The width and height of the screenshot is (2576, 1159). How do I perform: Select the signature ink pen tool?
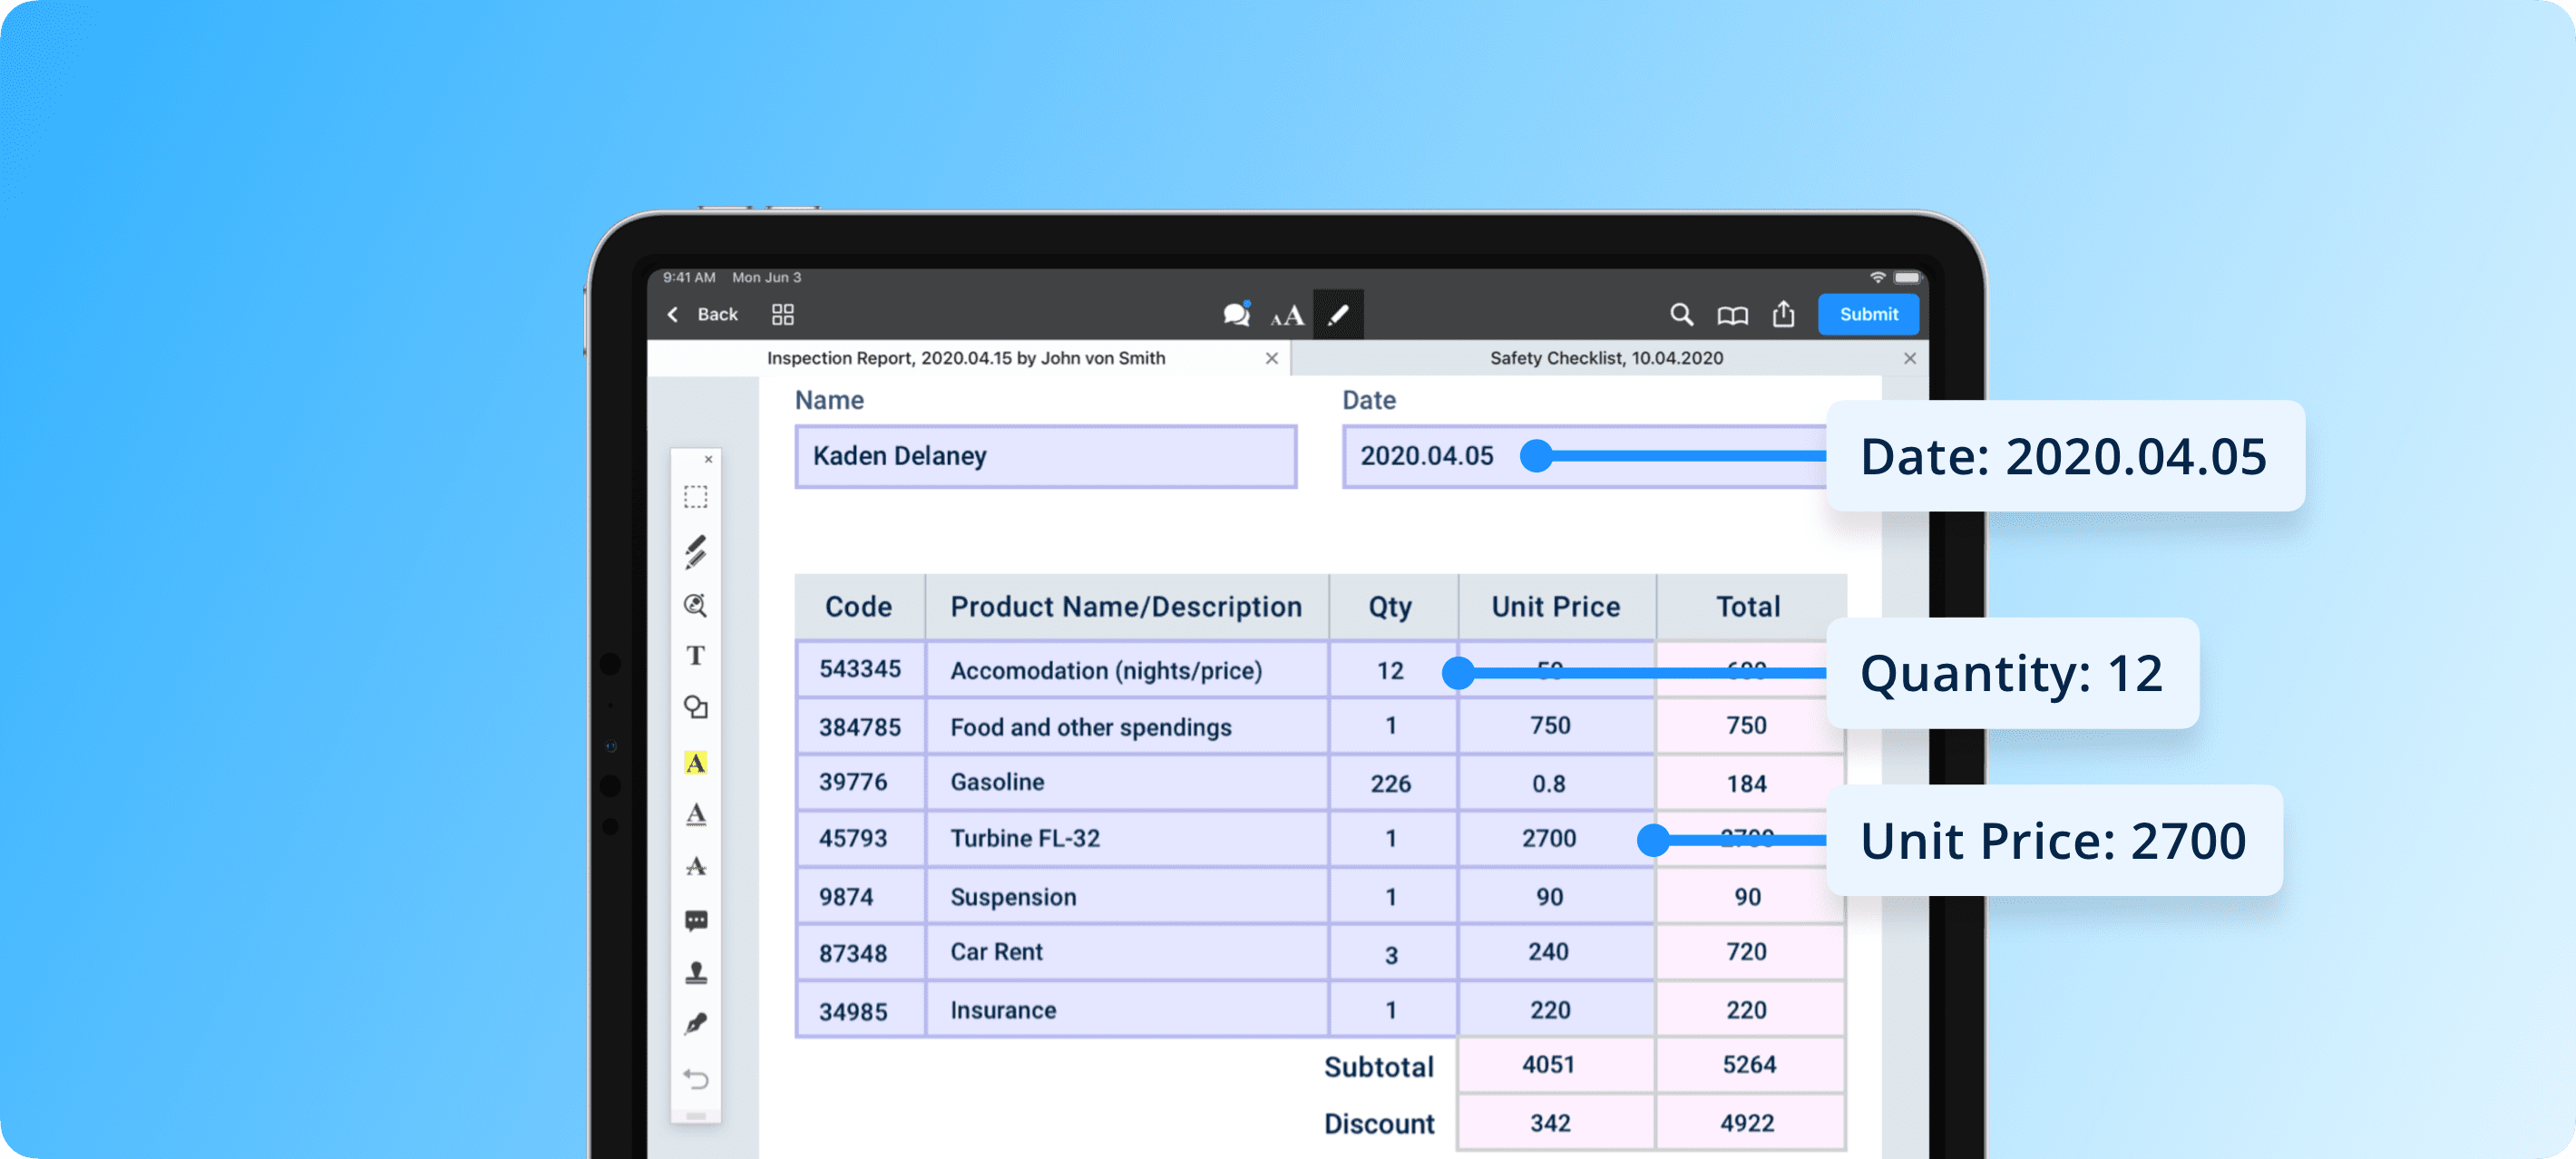coord(696,1024)
